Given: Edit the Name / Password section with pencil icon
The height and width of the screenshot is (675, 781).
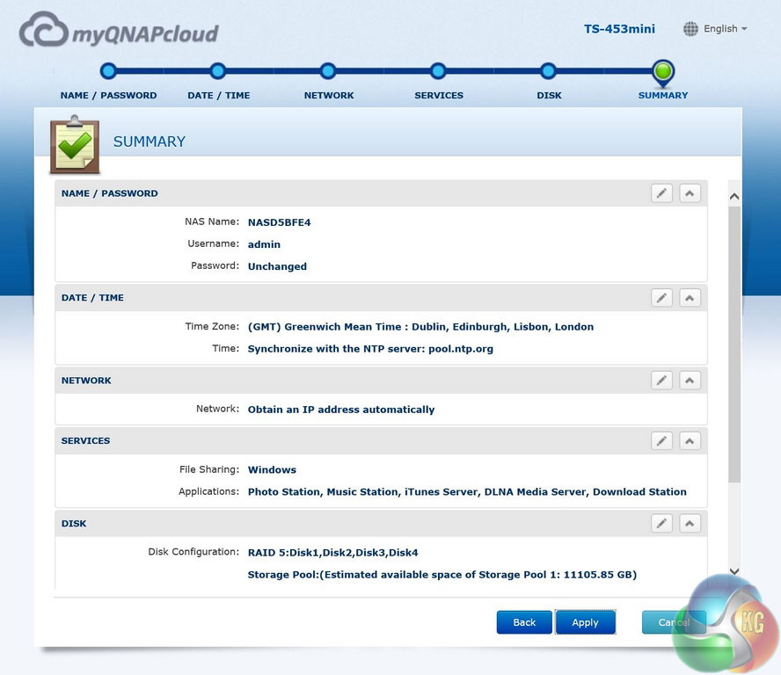Looking at the screenshot, I should point(661,193).
